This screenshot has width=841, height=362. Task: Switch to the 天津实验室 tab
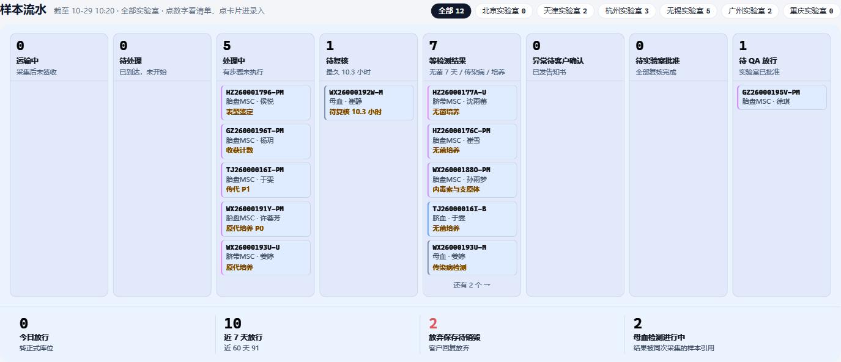click(x=565, y=11)
